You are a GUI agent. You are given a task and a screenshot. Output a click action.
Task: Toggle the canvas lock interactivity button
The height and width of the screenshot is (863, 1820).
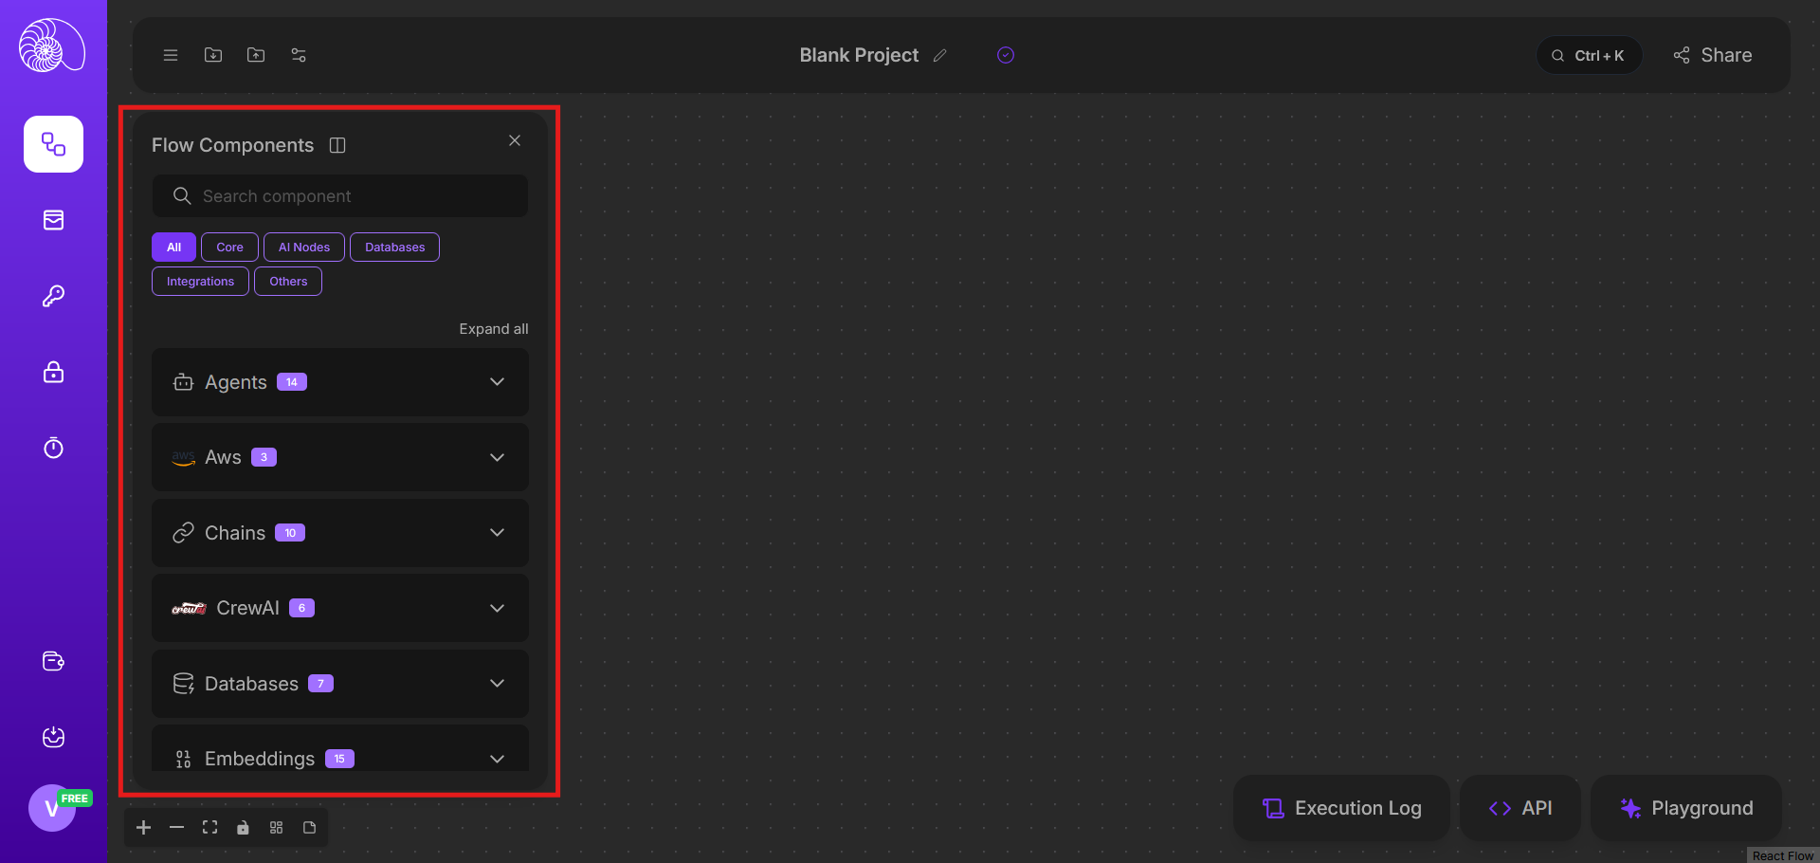click(x=243, y=828)
